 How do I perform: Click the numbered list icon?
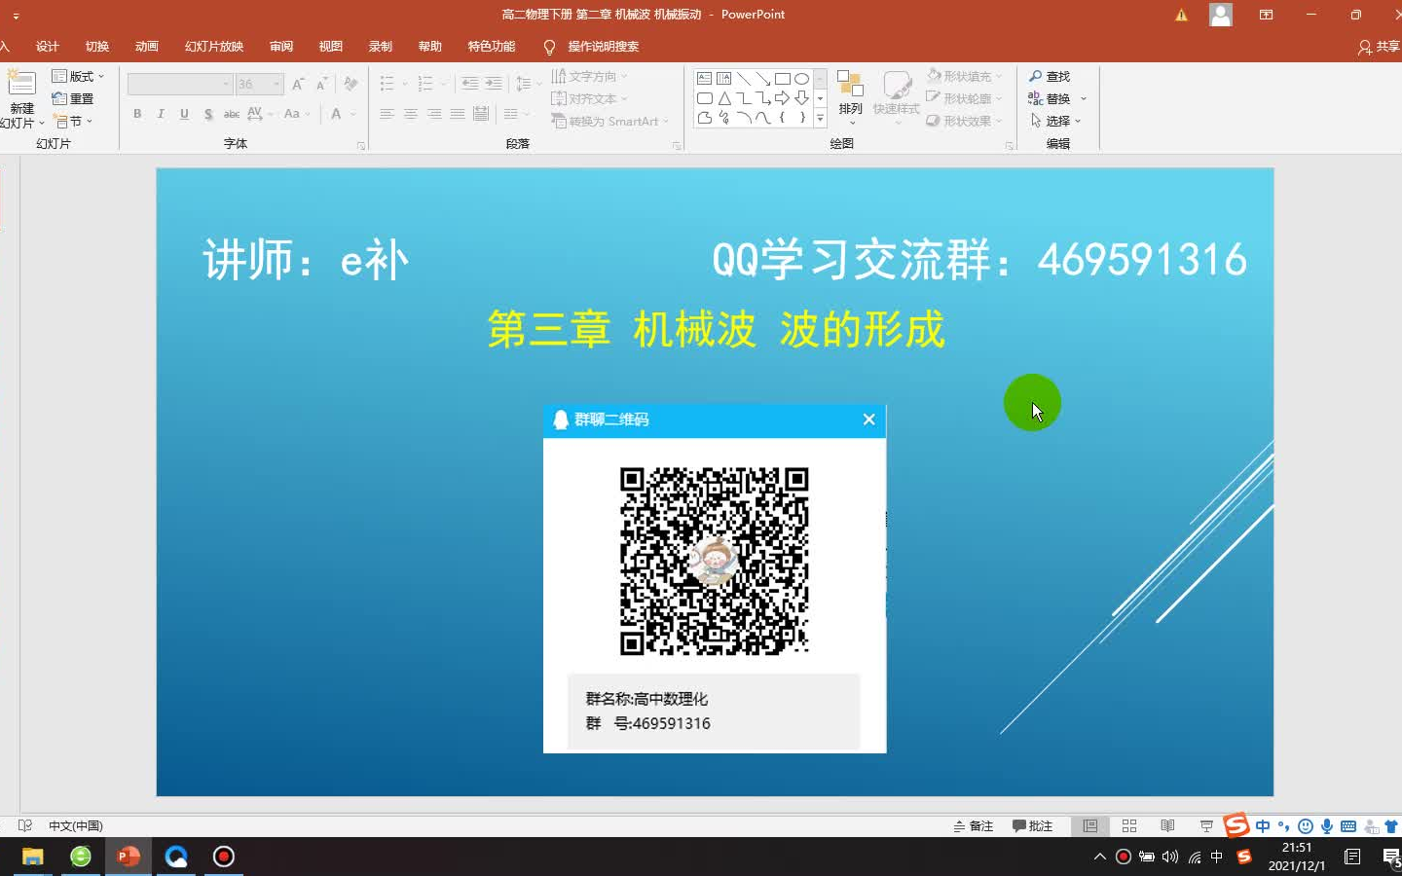(x=424, y=85)
